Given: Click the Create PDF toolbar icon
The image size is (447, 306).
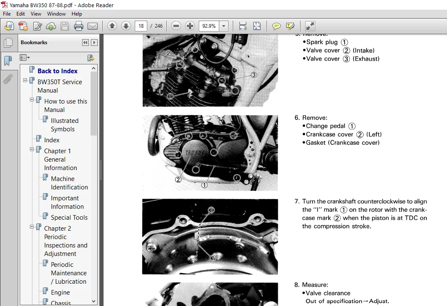Looking at the screenshot, I should [9, 26].
